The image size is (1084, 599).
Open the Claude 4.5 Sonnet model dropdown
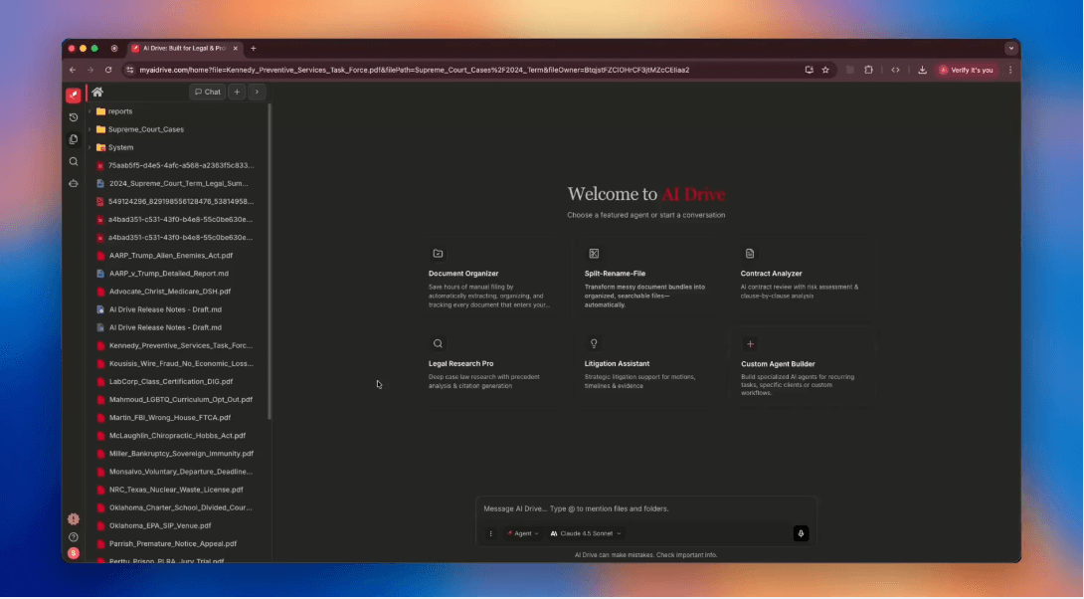click(x=586, y=533)
